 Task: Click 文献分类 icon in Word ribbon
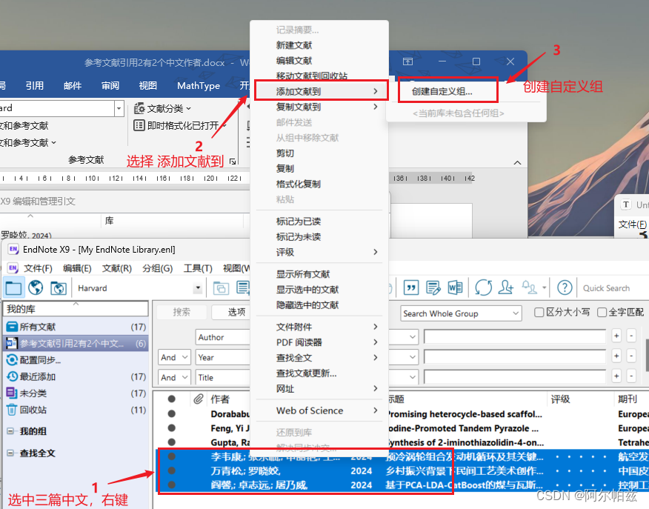pyautogui.click(x=139, y=108)
